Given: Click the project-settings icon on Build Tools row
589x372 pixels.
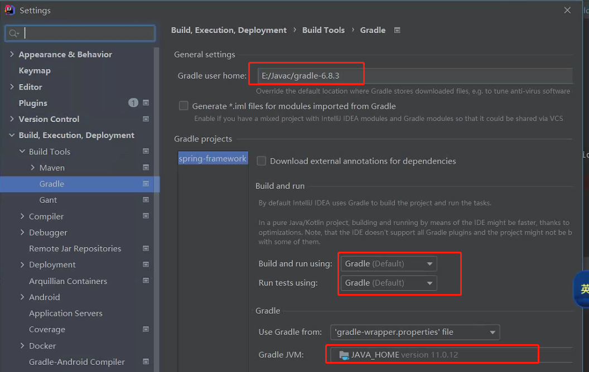Looking at the screenshot, I should tap(146, 151).
